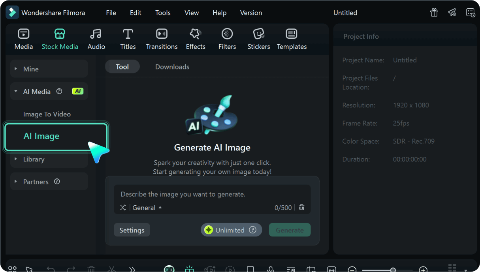Click the image description prompt field
Screen dimensions: 480x272
click(x=212, y=194)
